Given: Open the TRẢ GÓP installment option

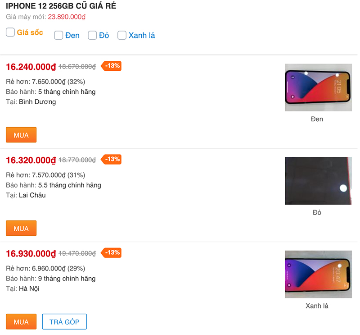Looking at the screenshot, I should pyautogui.click(x=64, y=321).
